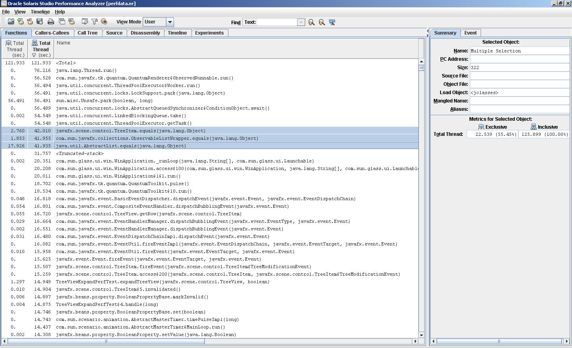
Task: Click the Add Experiment toolbar icon
Action: click(21, 22)
